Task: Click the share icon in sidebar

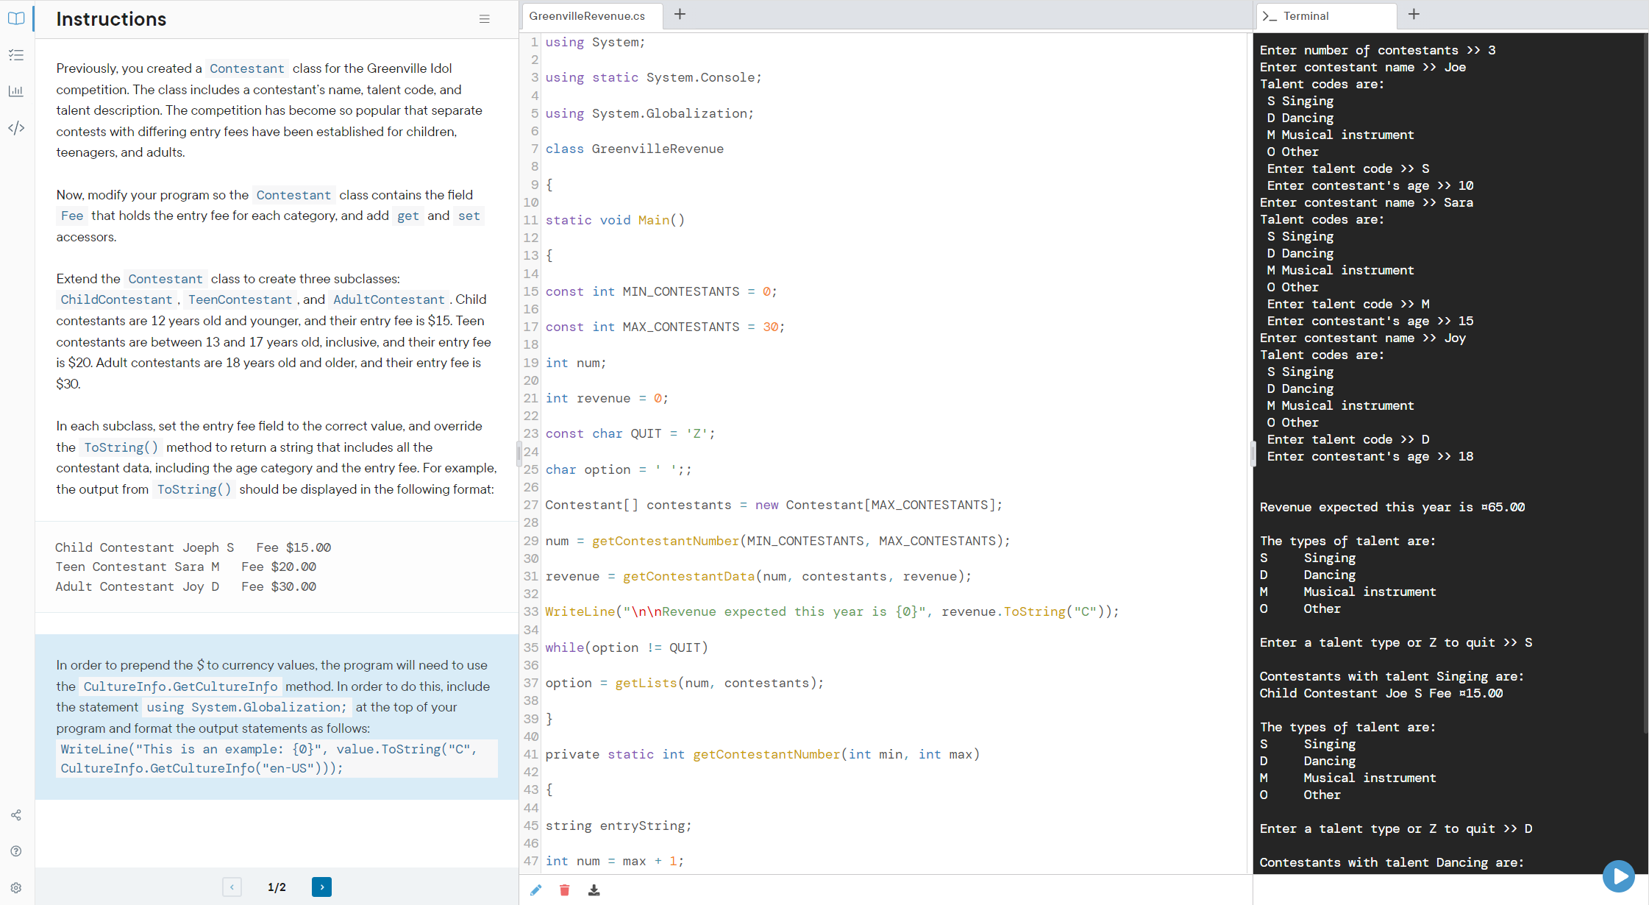Action: tap(16, 815)
